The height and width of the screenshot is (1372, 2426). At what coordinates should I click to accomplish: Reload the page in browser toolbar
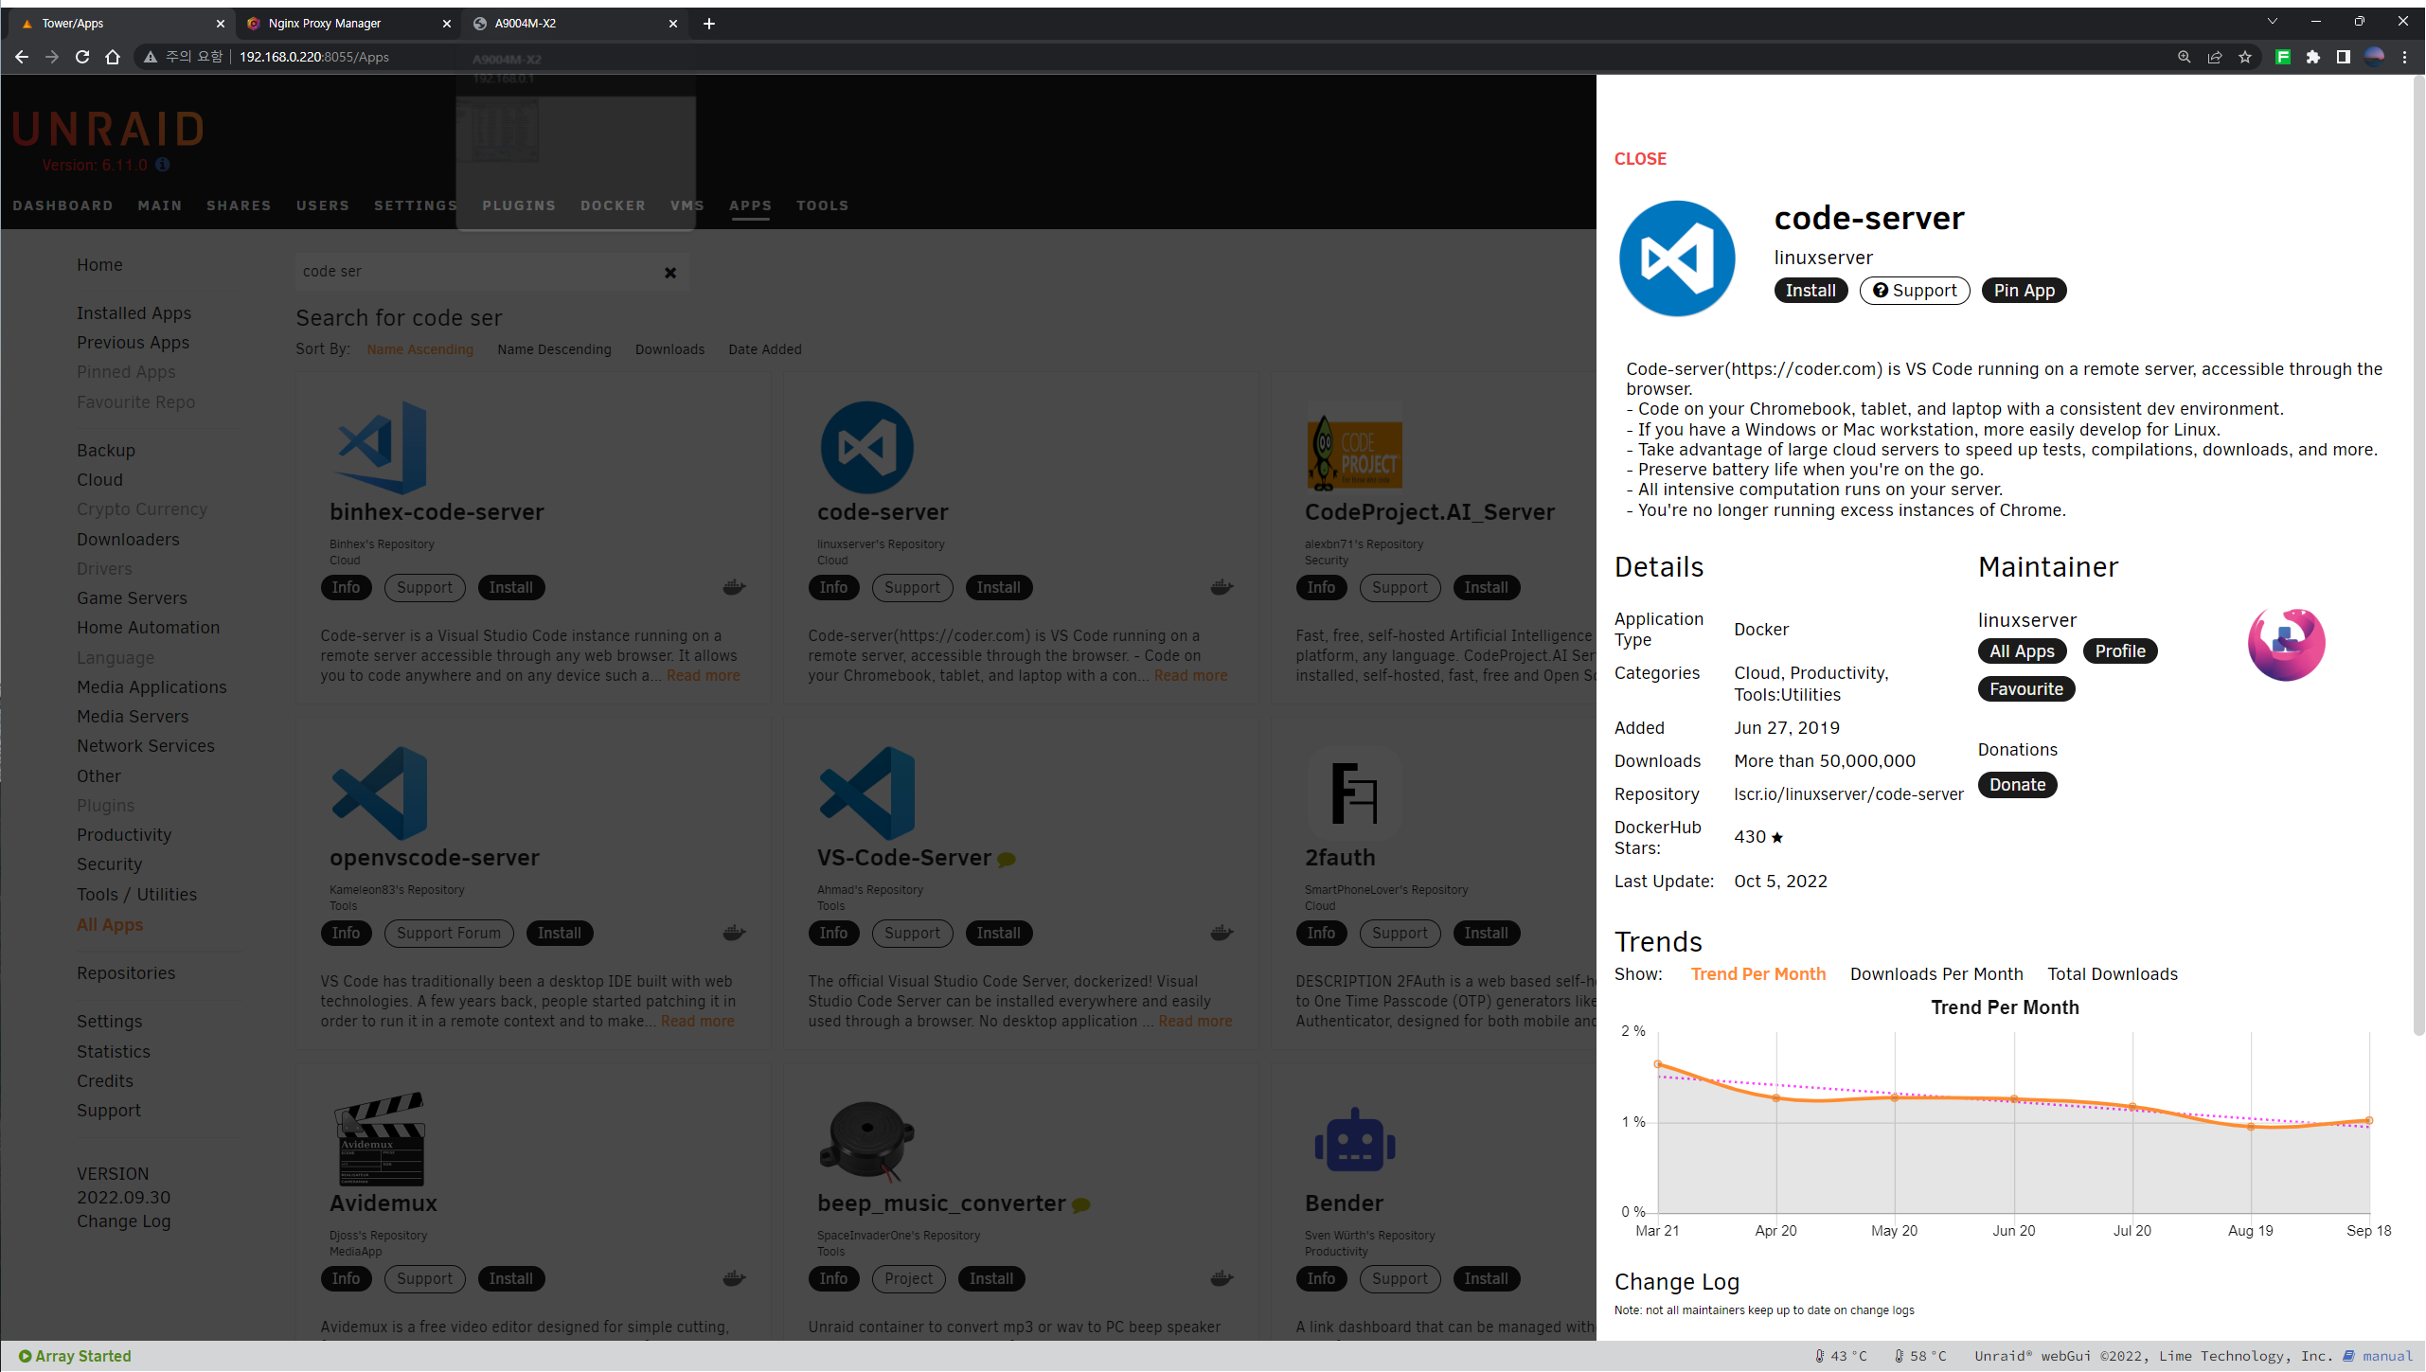(x=82, y=57)
